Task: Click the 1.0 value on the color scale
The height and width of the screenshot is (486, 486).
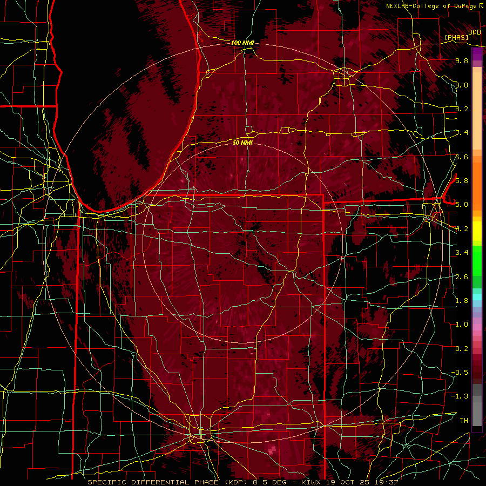Action: tap(462, 325)
